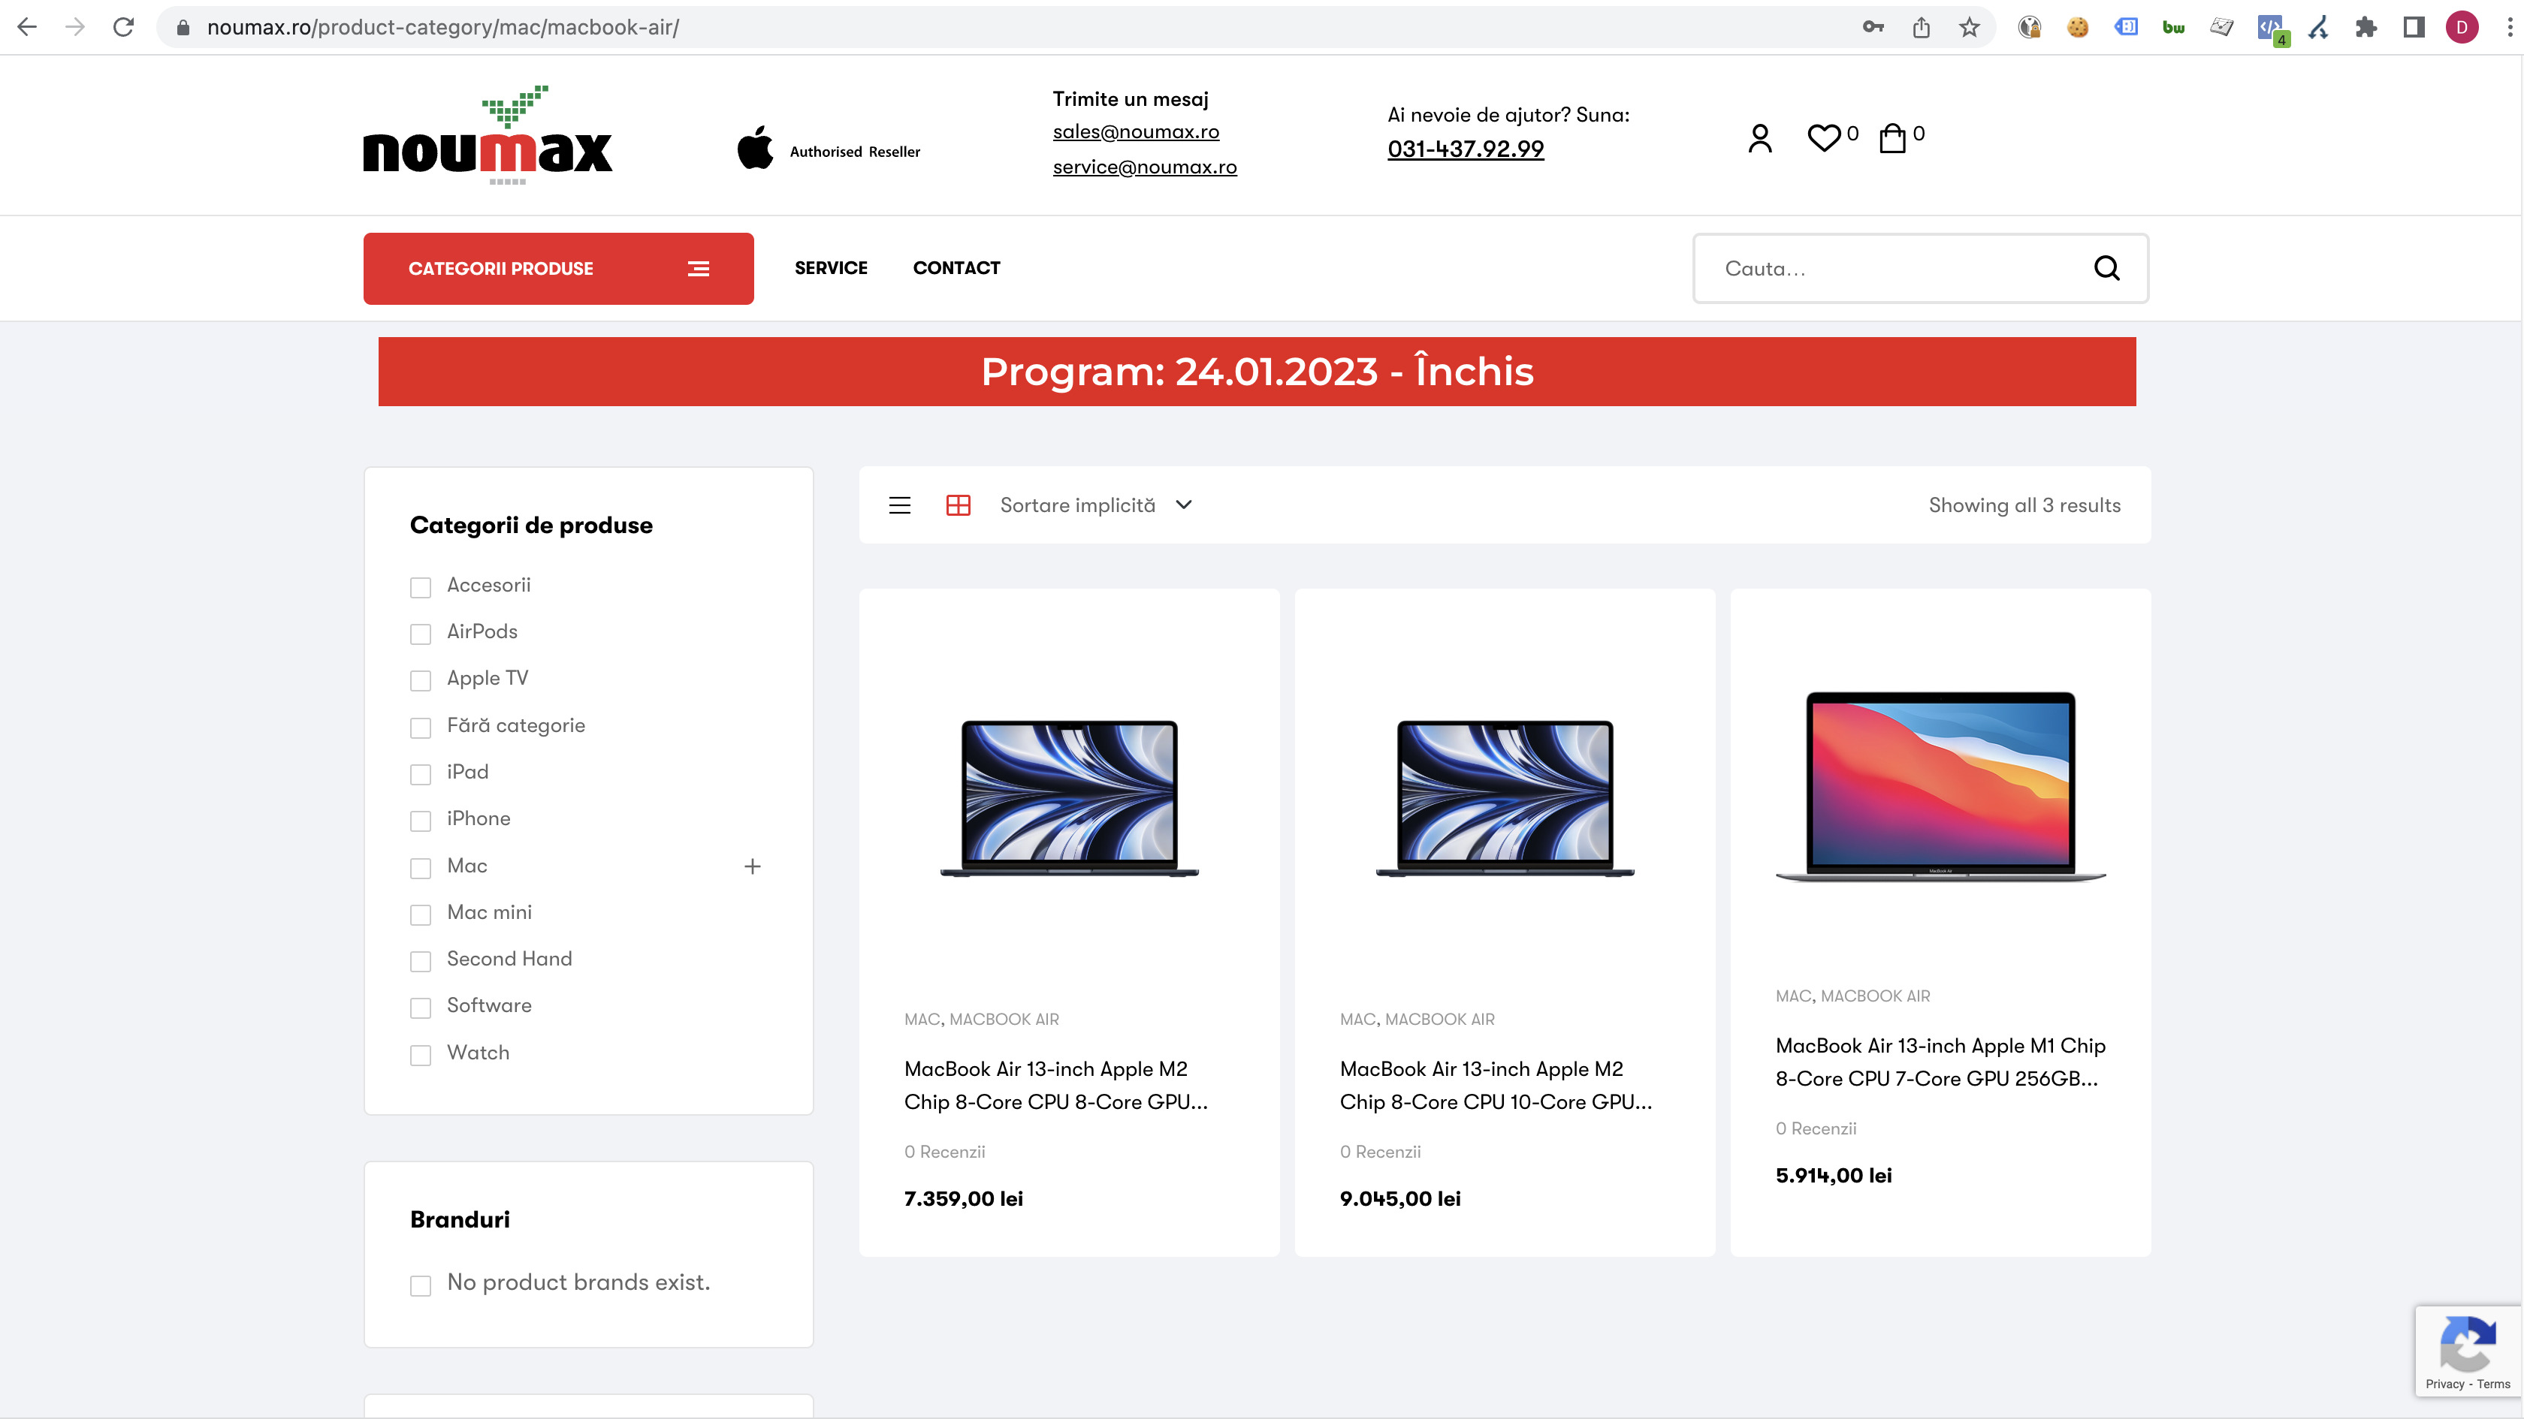Open the CONTACT menu item
Viewport: 2524px width, 1419px height.
956,267
